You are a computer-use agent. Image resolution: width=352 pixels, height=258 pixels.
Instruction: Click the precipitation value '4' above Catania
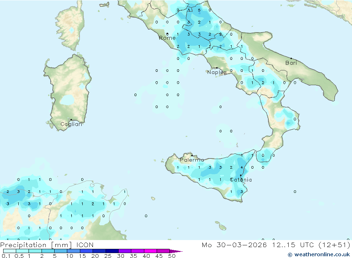241,168
